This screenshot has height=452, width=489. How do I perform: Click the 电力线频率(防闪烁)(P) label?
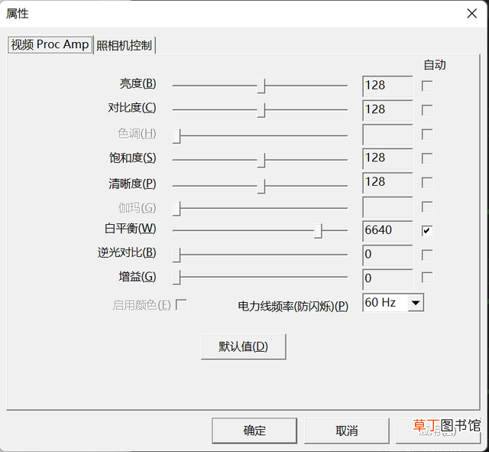coord(293,306)
